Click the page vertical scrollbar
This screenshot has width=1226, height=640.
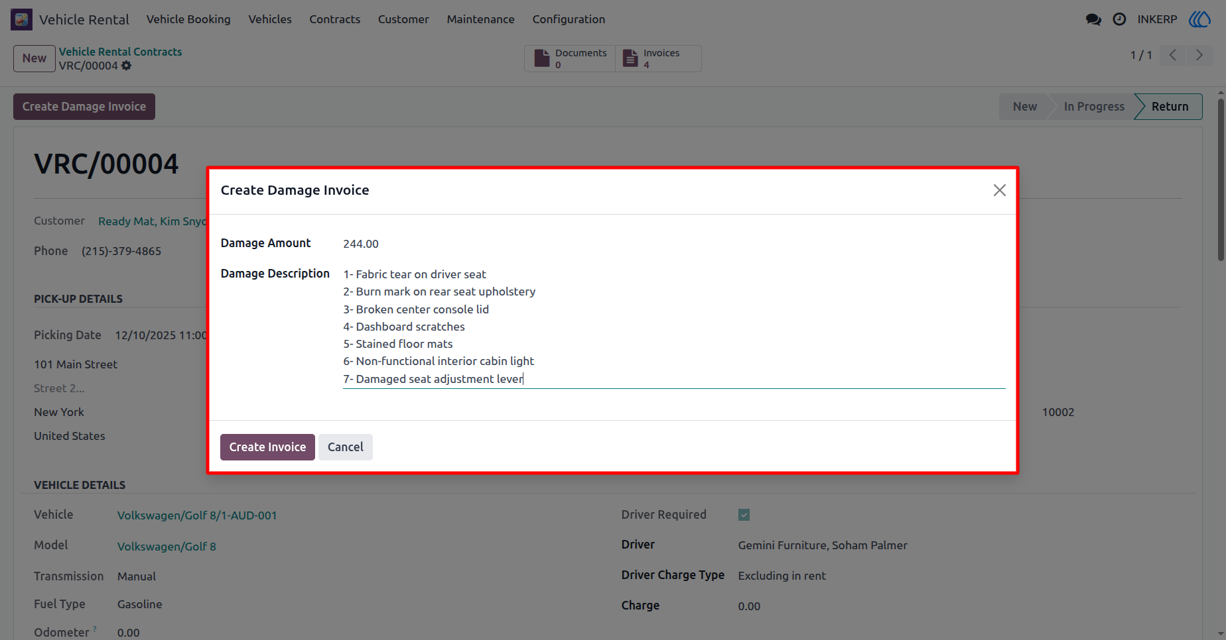coord(1221,180)
